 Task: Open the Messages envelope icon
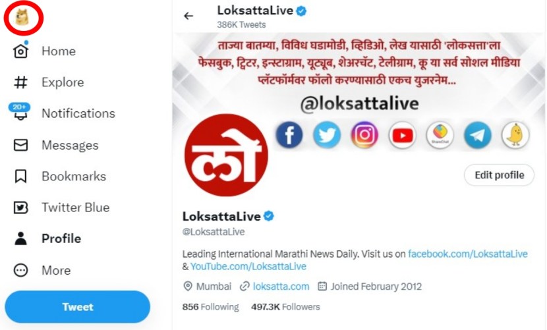pyautogui.click(x=21, y=145)
